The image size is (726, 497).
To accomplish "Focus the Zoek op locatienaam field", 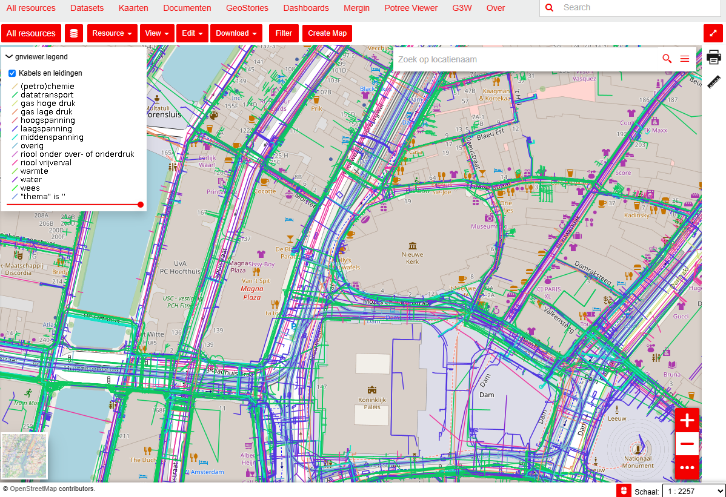I will pos(527,59).
